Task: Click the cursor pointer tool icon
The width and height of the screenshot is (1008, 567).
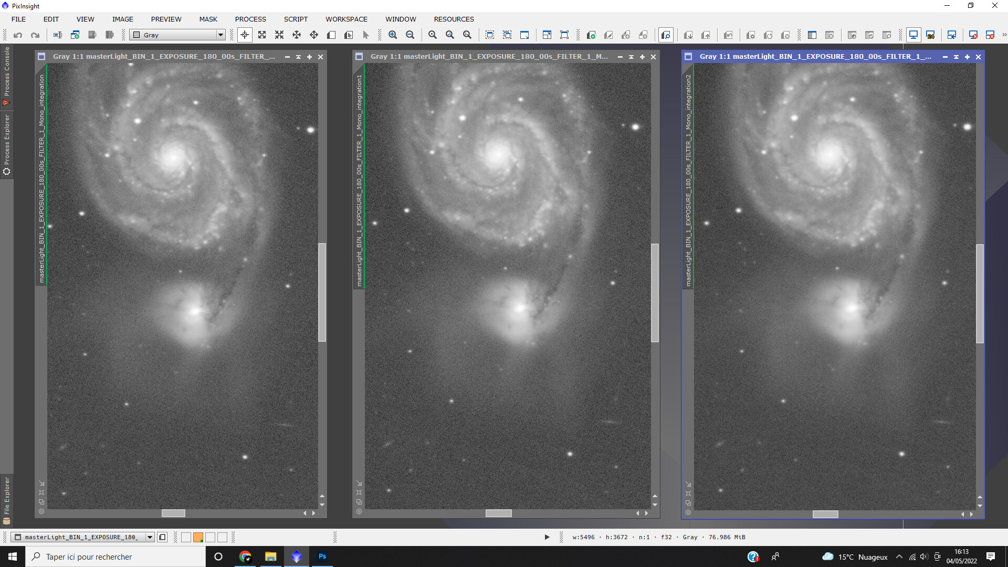Action: pyautogui.click(x=366, y=35)
